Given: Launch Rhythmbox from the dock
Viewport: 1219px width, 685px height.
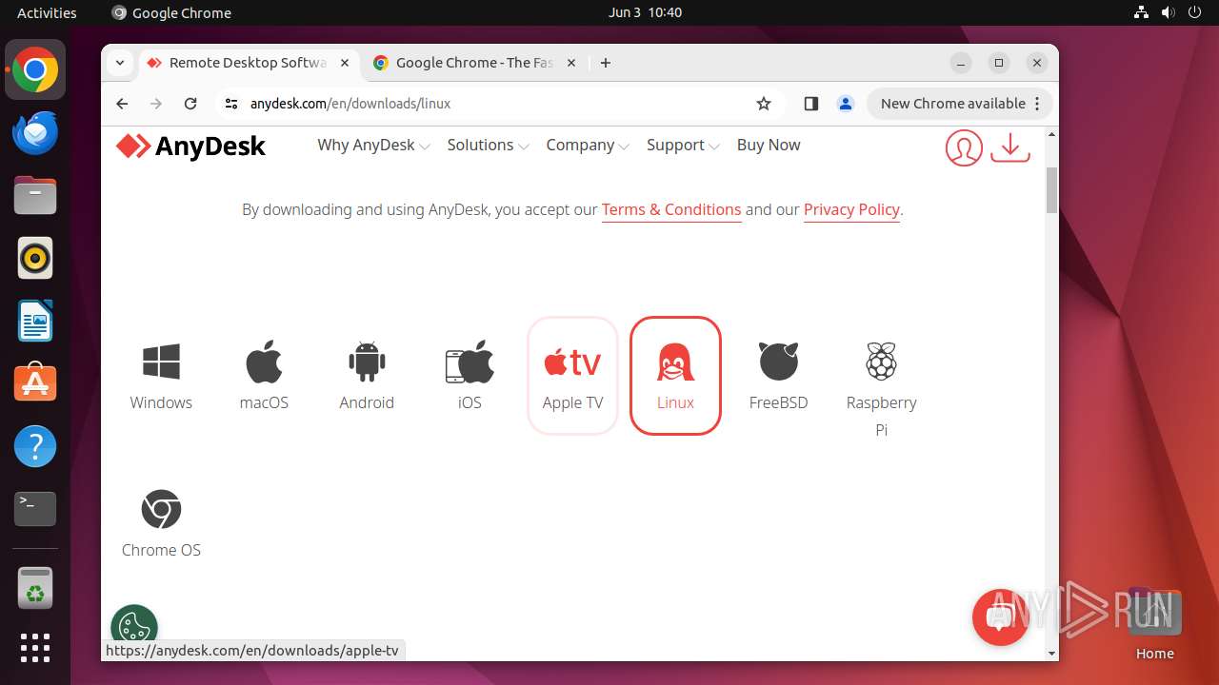Looking at the screenshot, I should click(x=35, y=259).
